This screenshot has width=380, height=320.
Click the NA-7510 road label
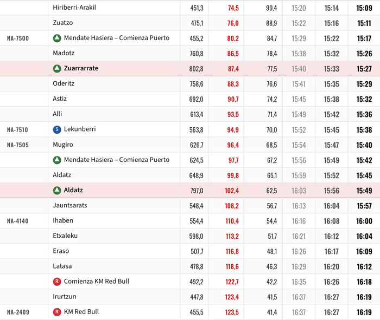tap(17, 130)
